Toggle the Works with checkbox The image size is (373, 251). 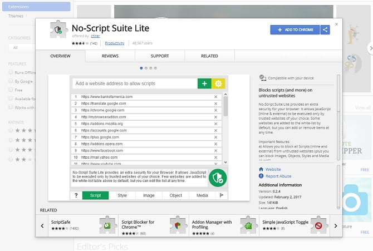click(11, 107)
